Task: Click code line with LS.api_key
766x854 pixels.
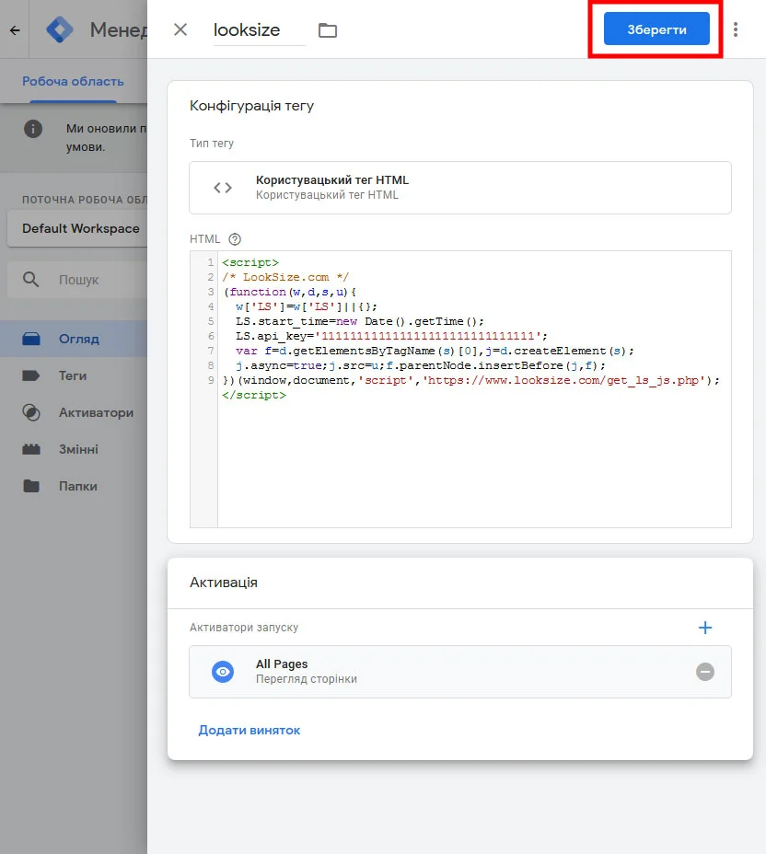Action: point(391,336)
